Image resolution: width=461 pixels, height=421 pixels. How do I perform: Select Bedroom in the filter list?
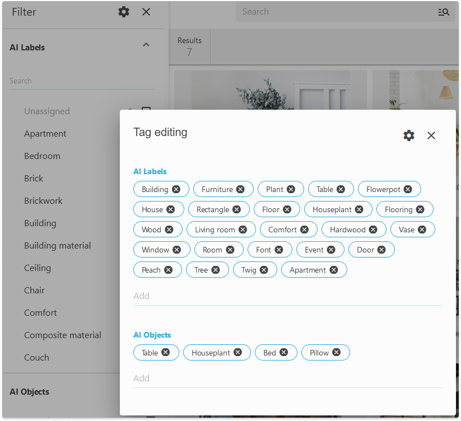(x=42, y=156)
